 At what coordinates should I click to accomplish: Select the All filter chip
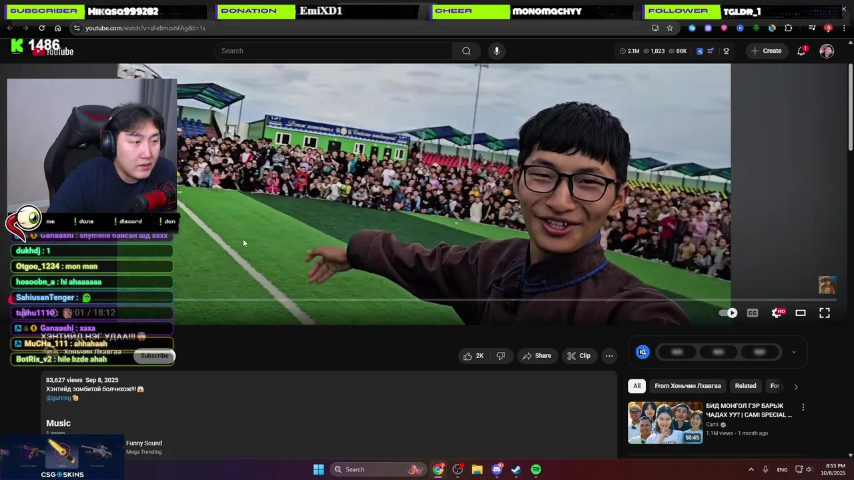coord(636,386)
